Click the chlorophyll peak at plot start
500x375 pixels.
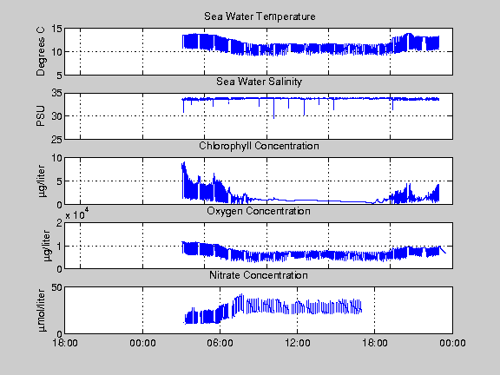coord(183,166)
